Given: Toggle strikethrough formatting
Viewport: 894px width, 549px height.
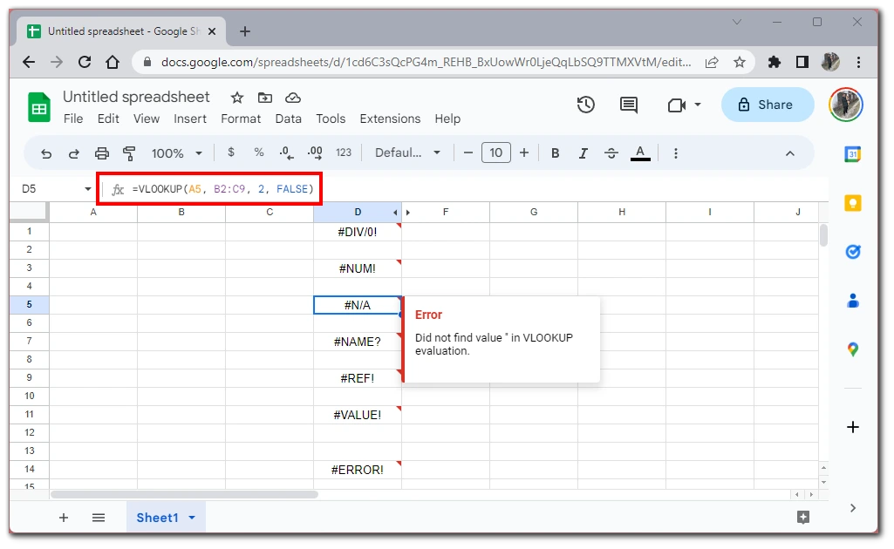Looking at the screenshot, I should [611, 153].
